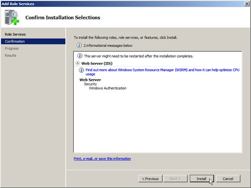Click the server wizard icon in header
Viewport: 251px width, 188px height.
(x=12, y=18)
